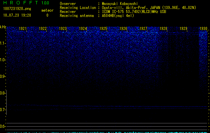Select the ICOM IC-575 53.7492 MHz USB text

pos(134,12)
